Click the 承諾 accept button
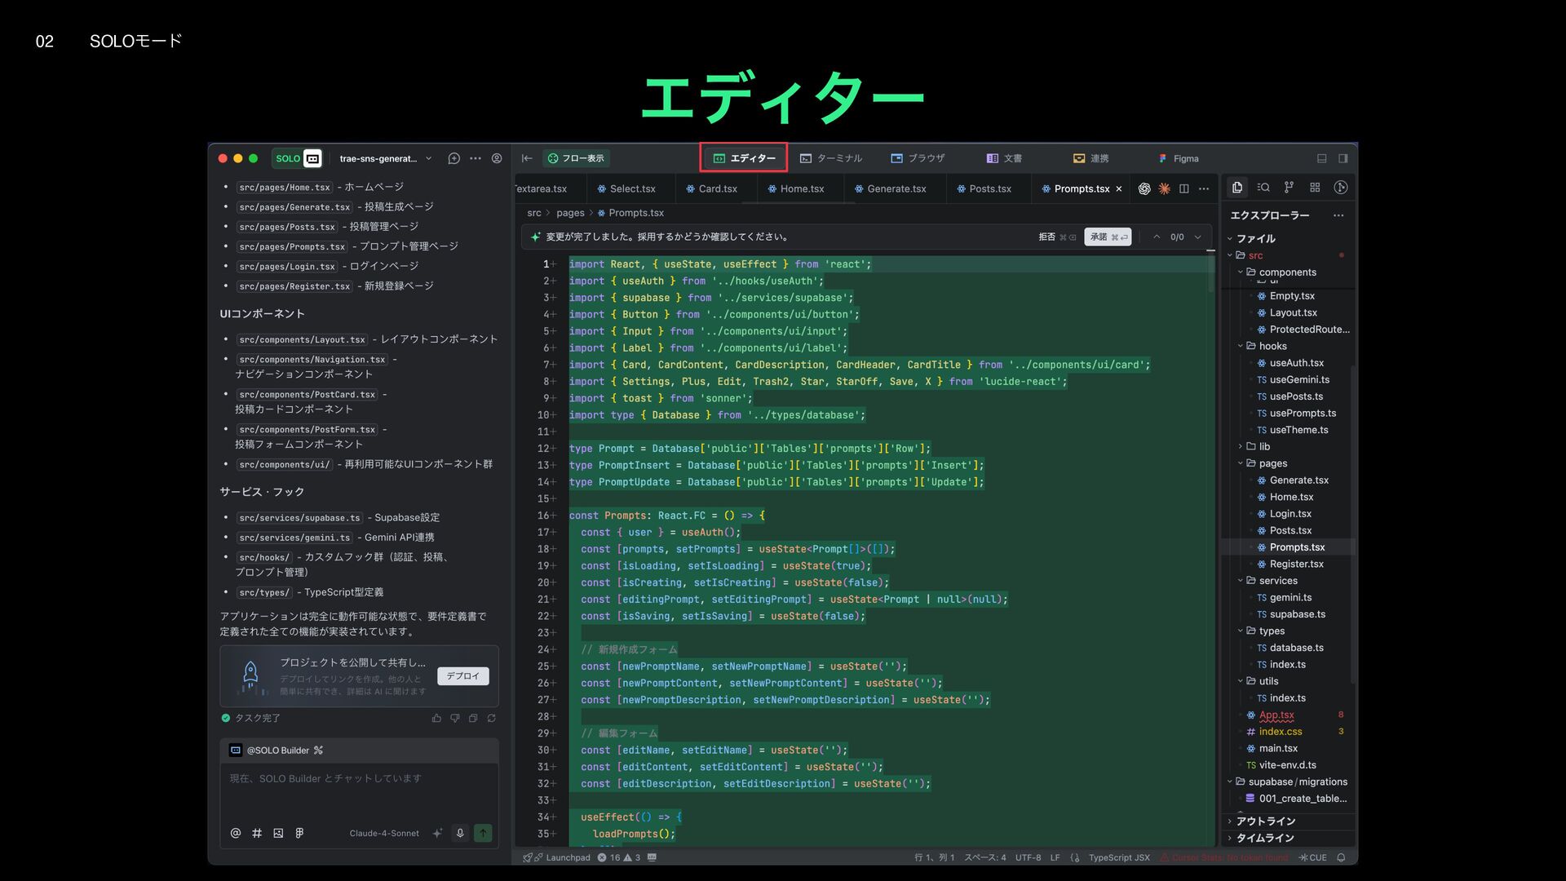Viewport: 1566px width, 881px height. coord(1107,237)
